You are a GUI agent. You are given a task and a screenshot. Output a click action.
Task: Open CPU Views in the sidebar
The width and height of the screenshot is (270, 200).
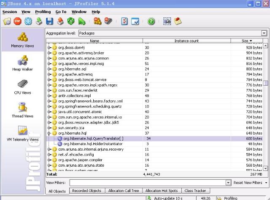coord(22,87)
